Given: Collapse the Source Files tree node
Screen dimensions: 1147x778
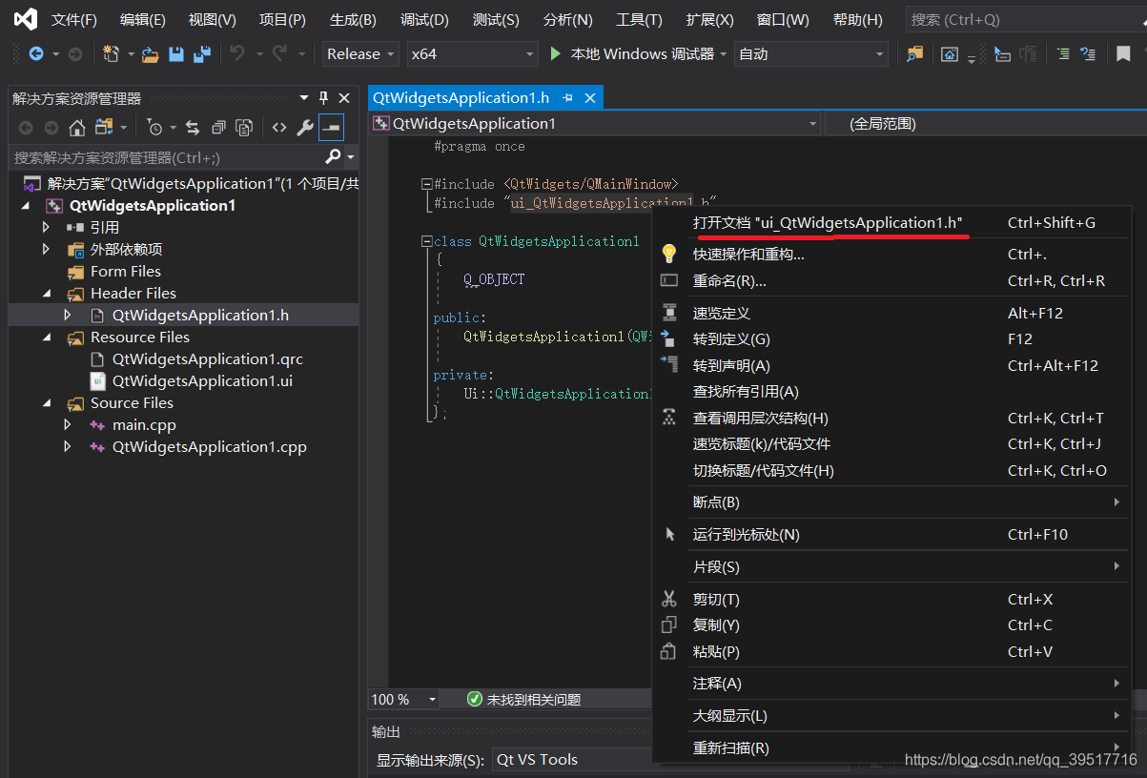Looking at the screenshot, I should coord(46,402).
